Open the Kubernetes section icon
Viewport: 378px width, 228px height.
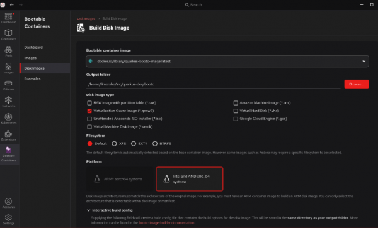coord(8,119)
